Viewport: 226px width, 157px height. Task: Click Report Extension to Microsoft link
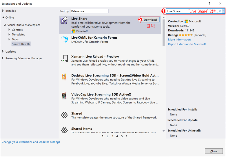(187, 44)
